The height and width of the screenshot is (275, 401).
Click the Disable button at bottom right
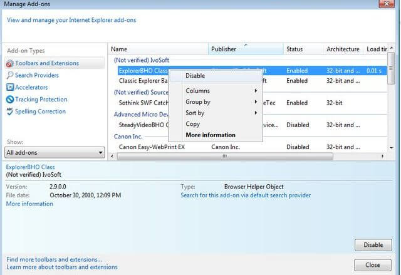click(373, 245)
